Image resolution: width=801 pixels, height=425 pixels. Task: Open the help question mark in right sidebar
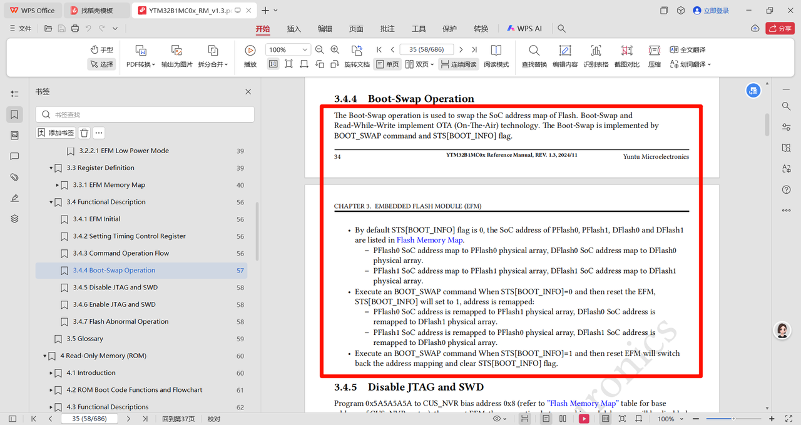[787, 189]
